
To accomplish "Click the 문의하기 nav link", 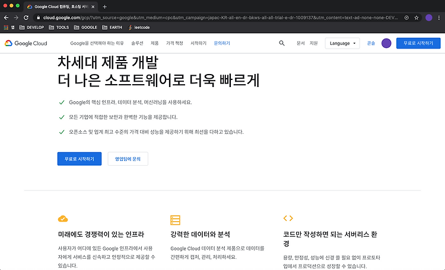I will (222, 43).
